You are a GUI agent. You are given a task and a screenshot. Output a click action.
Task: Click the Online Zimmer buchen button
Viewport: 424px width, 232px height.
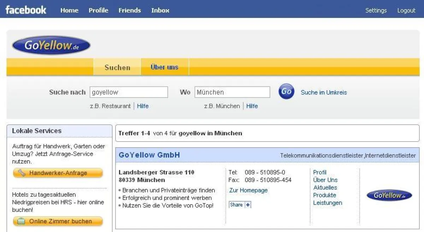58,221
